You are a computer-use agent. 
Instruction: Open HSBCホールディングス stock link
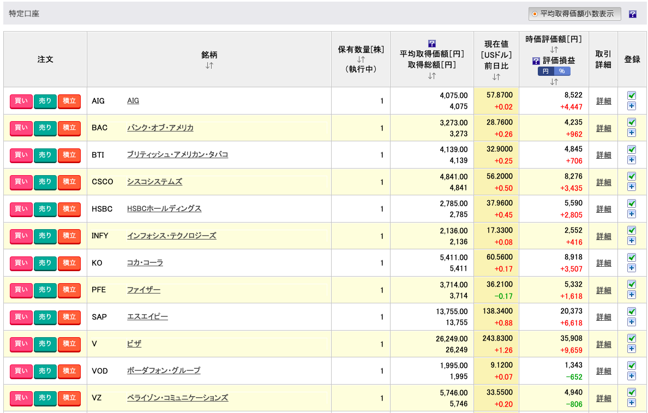164,209
